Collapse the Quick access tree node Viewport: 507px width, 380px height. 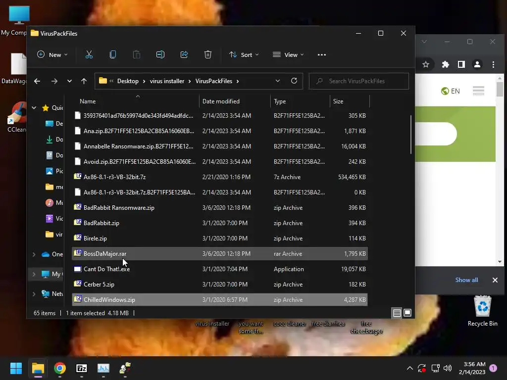pos(34,107)
